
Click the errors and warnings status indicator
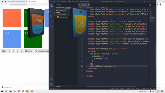[x=53, y=88]
